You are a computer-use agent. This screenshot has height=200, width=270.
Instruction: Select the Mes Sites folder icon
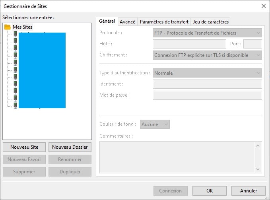point(8,27)
